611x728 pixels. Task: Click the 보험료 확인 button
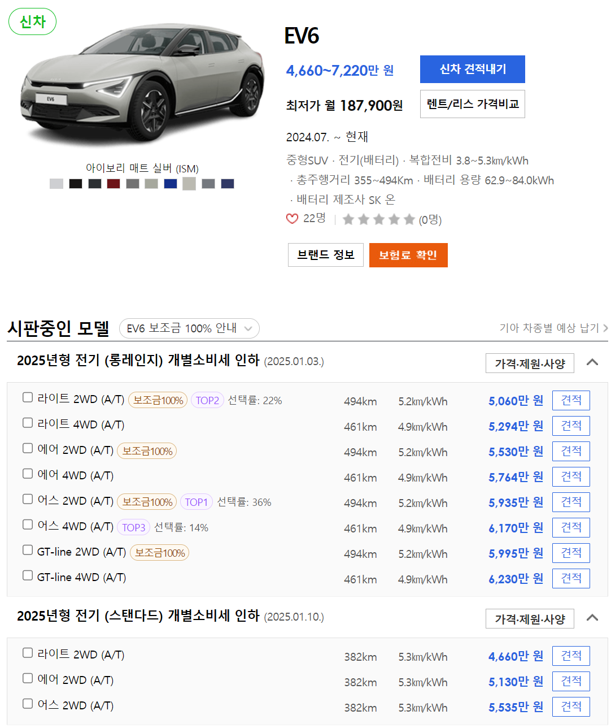click(408, 255)
